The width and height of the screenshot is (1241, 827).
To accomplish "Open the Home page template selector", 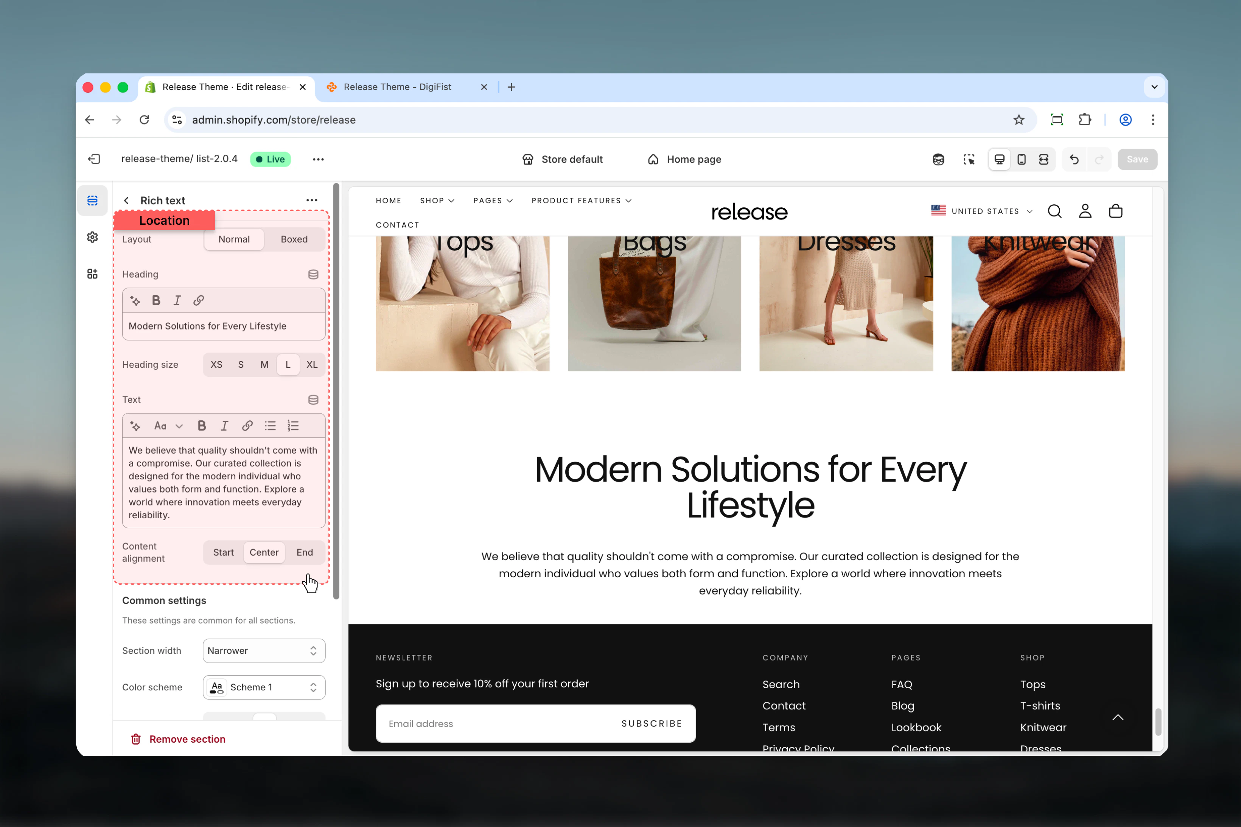I will click(684, 159).
